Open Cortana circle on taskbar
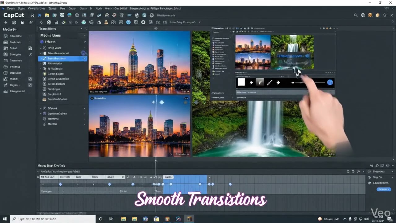This screenshot has height=223, width=396. [x=101, y=219]
